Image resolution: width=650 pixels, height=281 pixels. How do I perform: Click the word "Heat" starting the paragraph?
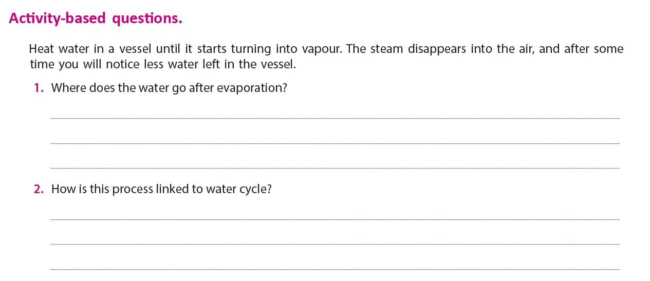(x=41, y=49)
